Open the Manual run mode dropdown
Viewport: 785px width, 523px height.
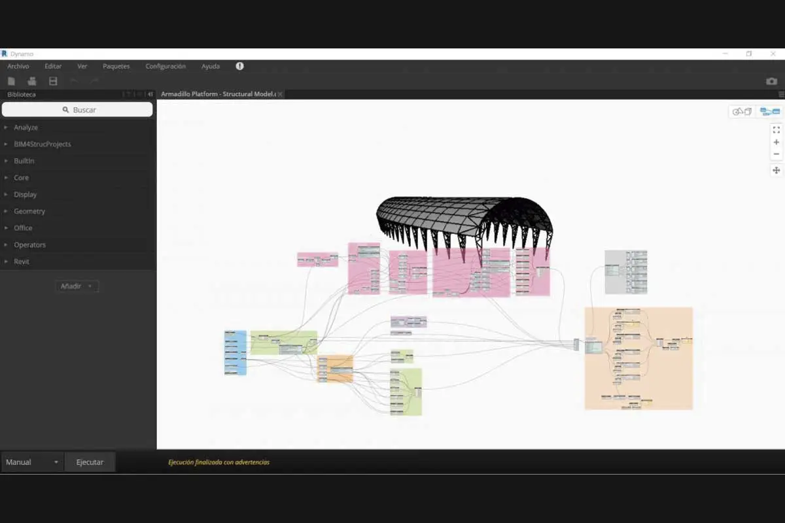point(32,462)
